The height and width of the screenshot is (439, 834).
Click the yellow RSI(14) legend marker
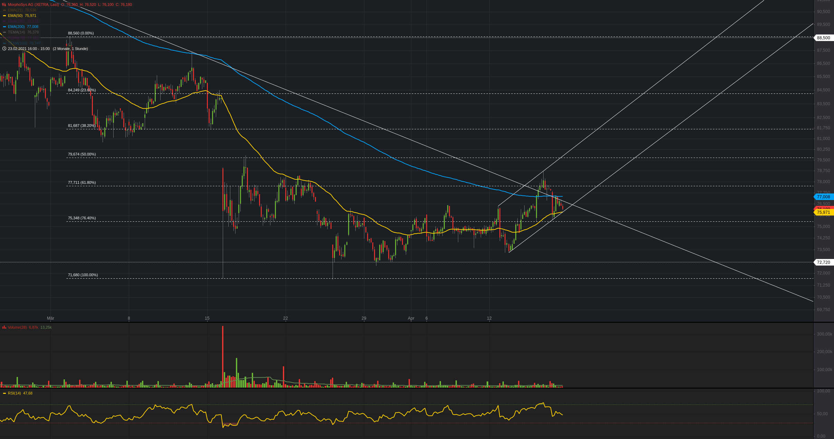[4, 393]
